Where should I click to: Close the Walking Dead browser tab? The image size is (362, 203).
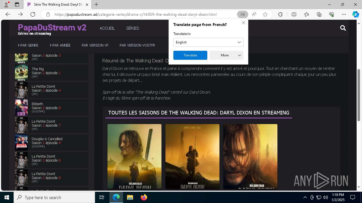[x=87, y=5]
